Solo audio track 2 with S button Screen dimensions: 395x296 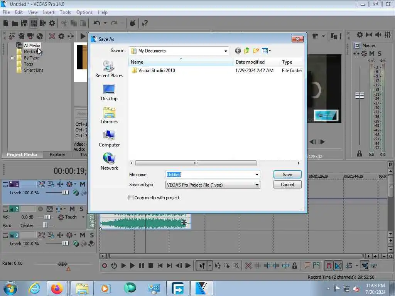pos(81,209)
